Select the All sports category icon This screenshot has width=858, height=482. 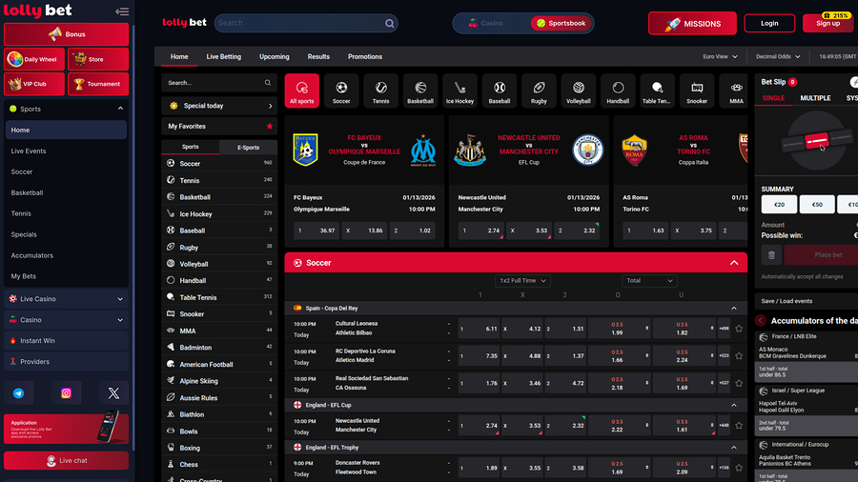pos(302,90)
